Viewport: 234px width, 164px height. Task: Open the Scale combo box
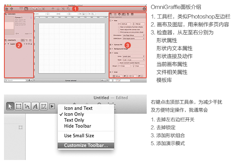134,60
